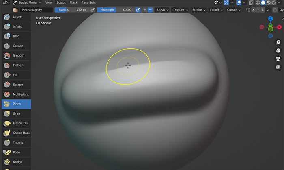Image resolution: width=284 pixels, height=170 pixels.
Task: Toggle viewport overlays
Action: [x=239, y=2]
